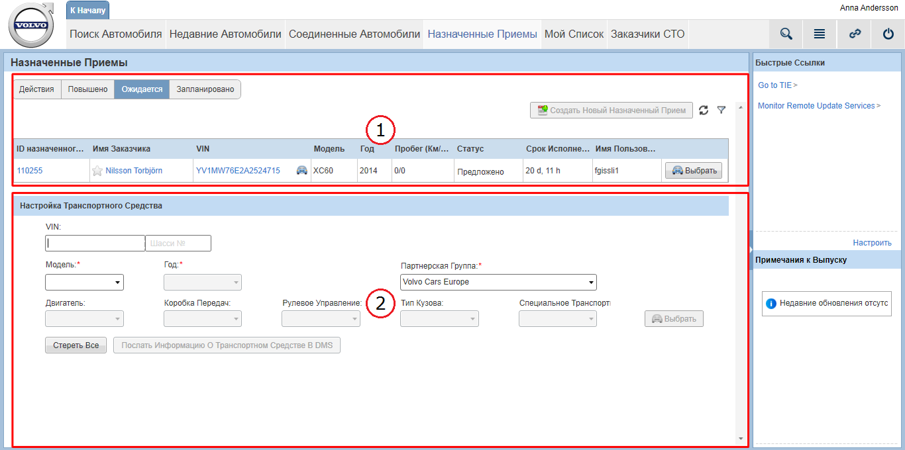Click Выбрать in the appointment row

tap(693, 171)
